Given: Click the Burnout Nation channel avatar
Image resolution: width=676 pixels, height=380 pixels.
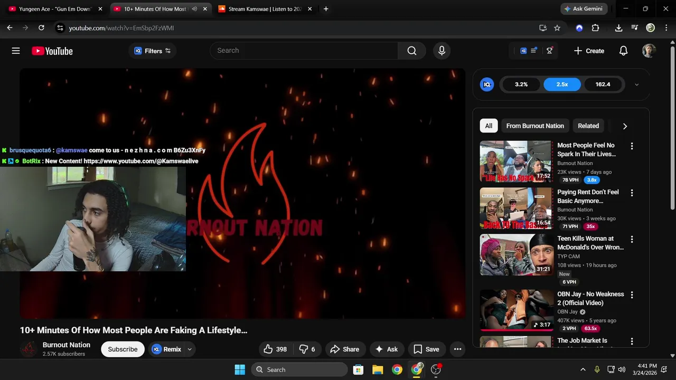Looking at the screenshot, I should coord(29,349).
